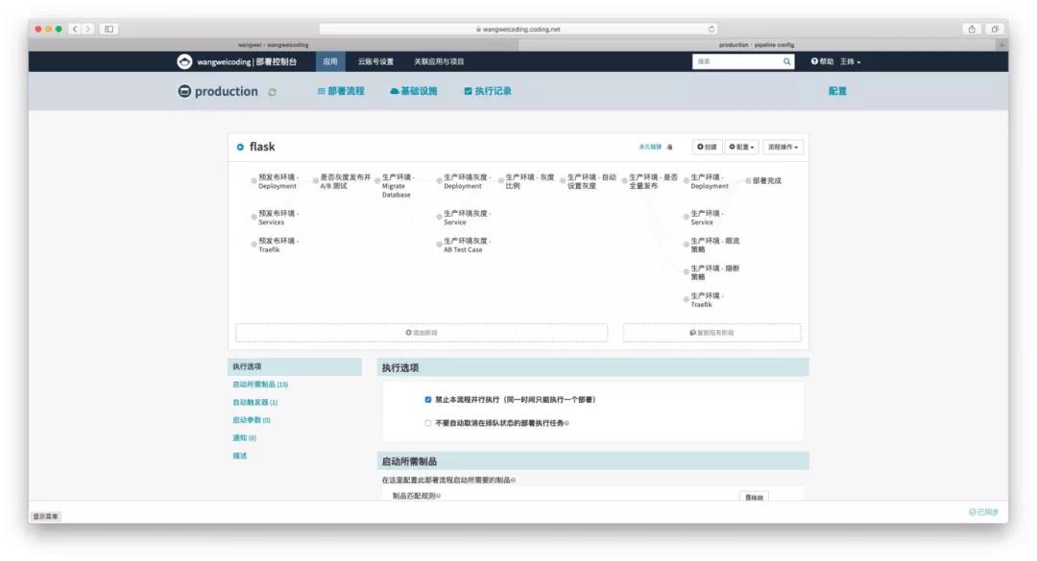Uncheck 禁止本流程并行执行 checkbox
Image resolution: width=1037 pixels, height=561 pixels.
(428, 400)
